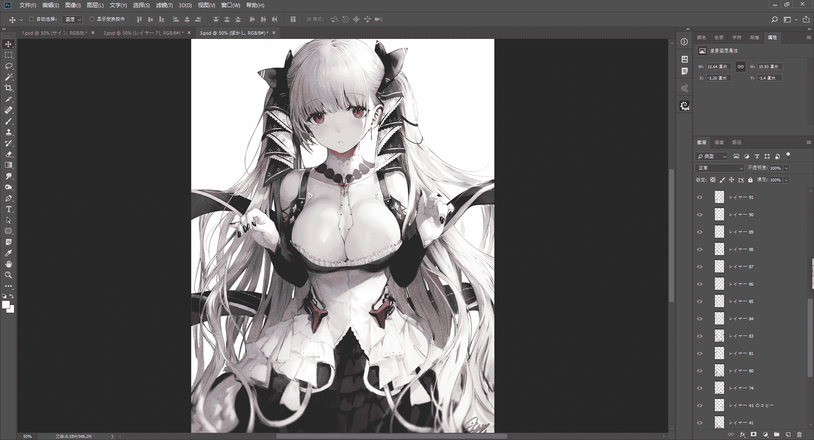This screenshot has width=814, height=440.
Task: Select the Magic Wand tool
Action: coord(8,77)
